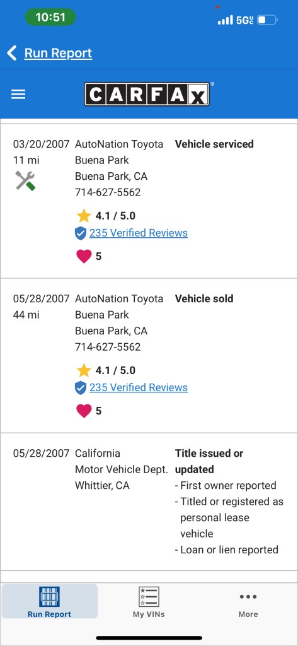Tap the heart icon in Vehicle serviced entry
The width and height of the screenshot is (298, 646).
click(x=84, y=256)
